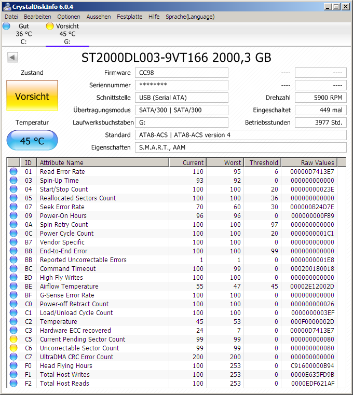Screen dimensions: 353x395
Task: Click the Drehzahl value 5900 RPM
Action: click(x=321, y=98)
